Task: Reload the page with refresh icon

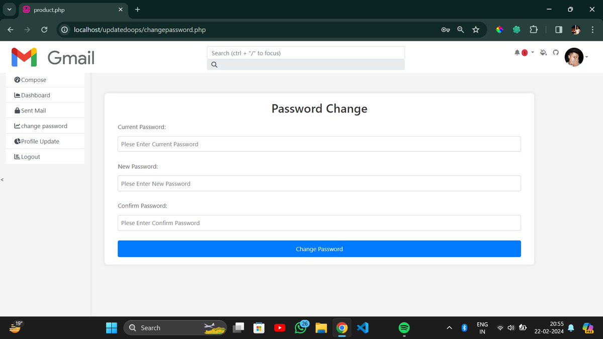Action: (44, 30)
